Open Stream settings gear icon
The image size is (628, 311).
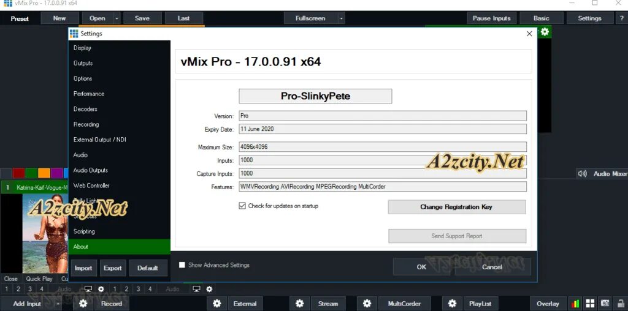click(x=299, y=304)
